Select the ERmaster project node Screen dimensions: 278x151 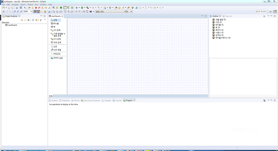[5, 22]
